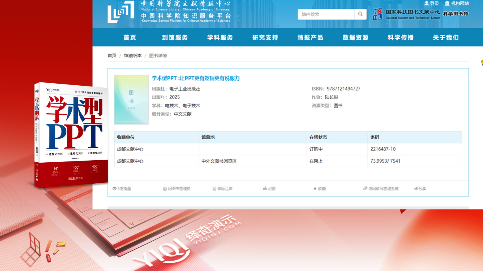Image resolution: width=483 pixels, height=271 pixels.
Task: Click the 馆藏纸本 breadcrumb link
Action: coord(133,55)
